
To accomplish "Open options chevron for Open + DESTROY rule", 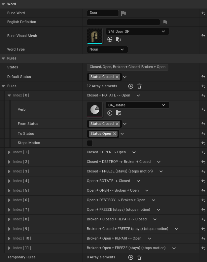I will point(154,200).
